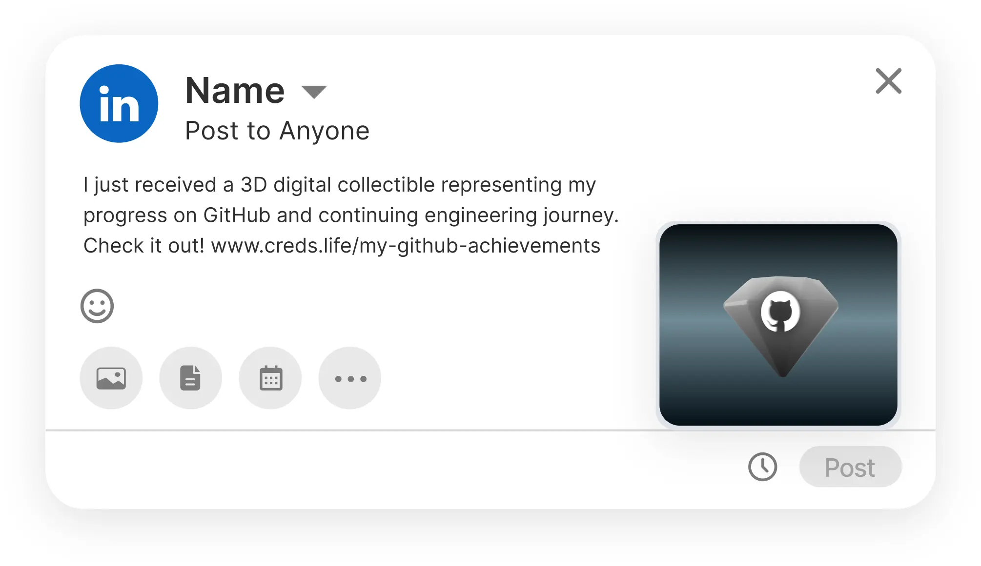
Task: Open the document attachment icon
Action: (x=191, y=377)
